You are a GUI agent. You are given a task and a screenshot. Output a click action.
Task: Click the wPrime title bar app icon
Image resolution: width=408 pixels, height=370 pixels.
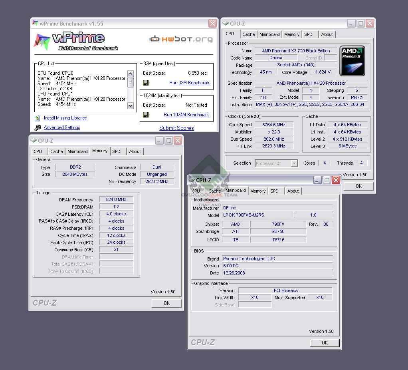tap(35, 23)
